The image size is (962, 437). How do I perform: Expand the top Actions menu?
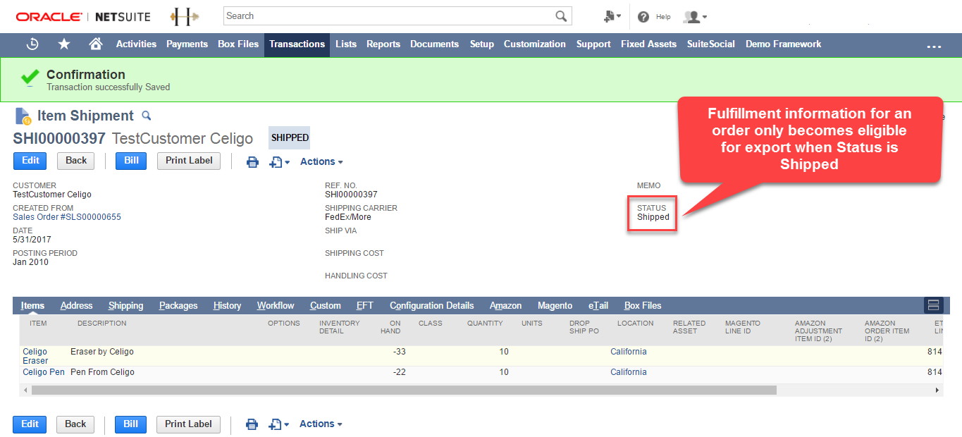(x=321, y=161)
